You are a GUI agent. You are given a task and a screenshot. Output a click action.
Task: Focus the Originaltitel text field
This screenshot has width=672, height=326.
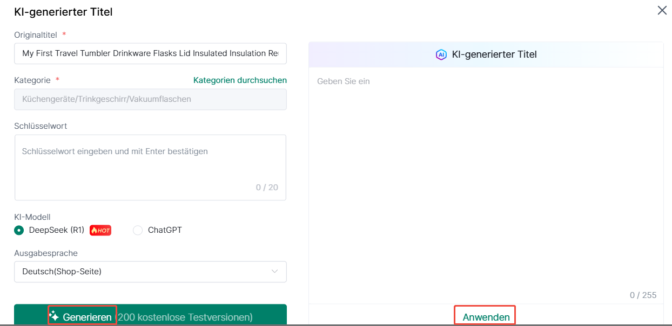pyautogui.click(x=150, y=54)
